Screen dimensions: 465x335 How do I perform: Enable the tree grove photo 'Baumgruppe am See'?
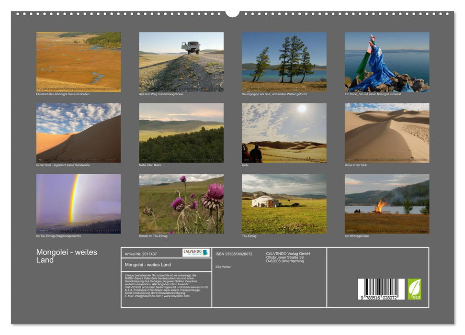point(283,60)
